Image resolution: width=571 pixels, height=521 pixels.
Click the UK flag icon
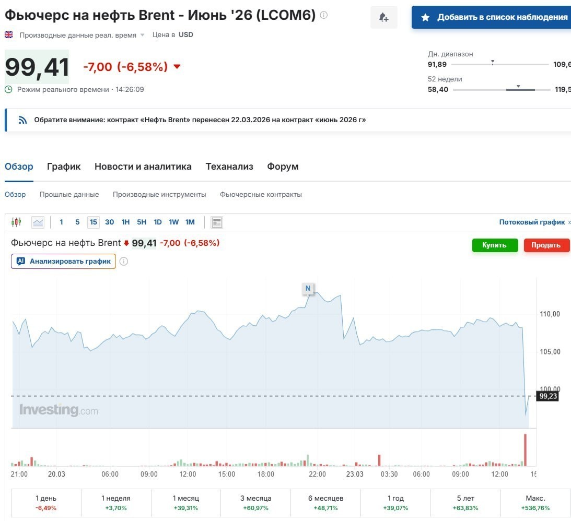9,35
